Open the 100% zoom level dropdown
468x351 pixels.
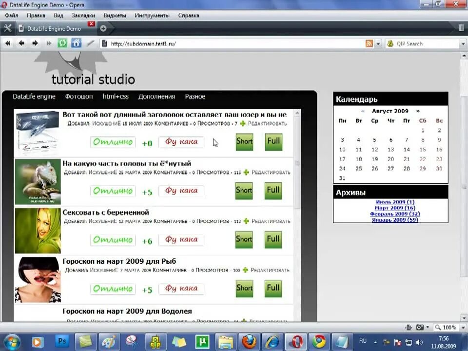(x=463, y=328)
